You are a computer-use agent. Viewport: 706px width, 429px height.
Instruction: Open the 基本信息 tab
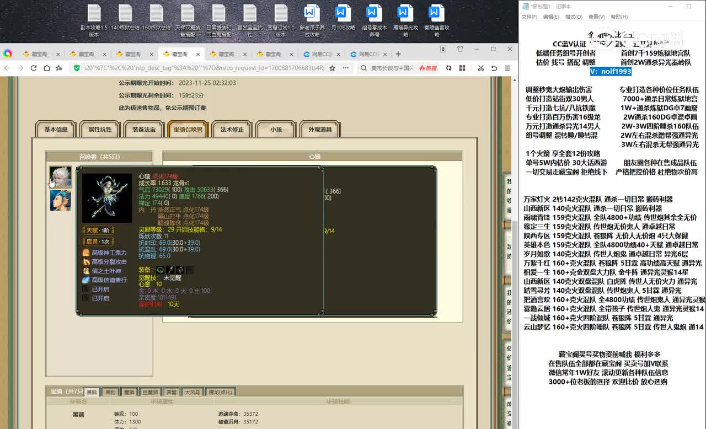(x=56, y=130)
